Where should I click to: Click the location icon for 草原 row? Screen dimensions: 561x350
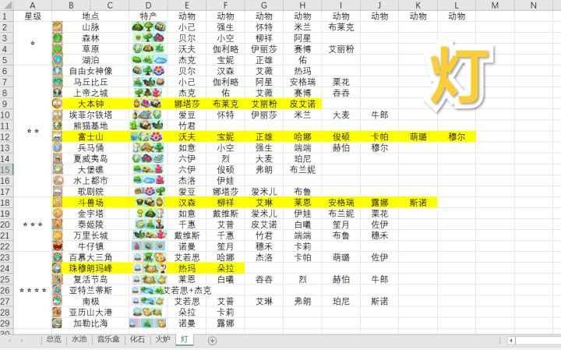pos(57,49)
